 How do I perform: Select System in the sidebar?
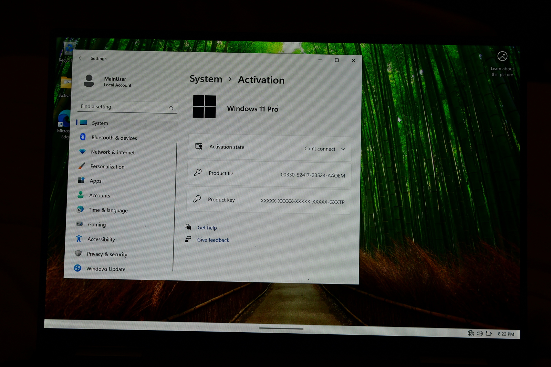pos(126,123)
